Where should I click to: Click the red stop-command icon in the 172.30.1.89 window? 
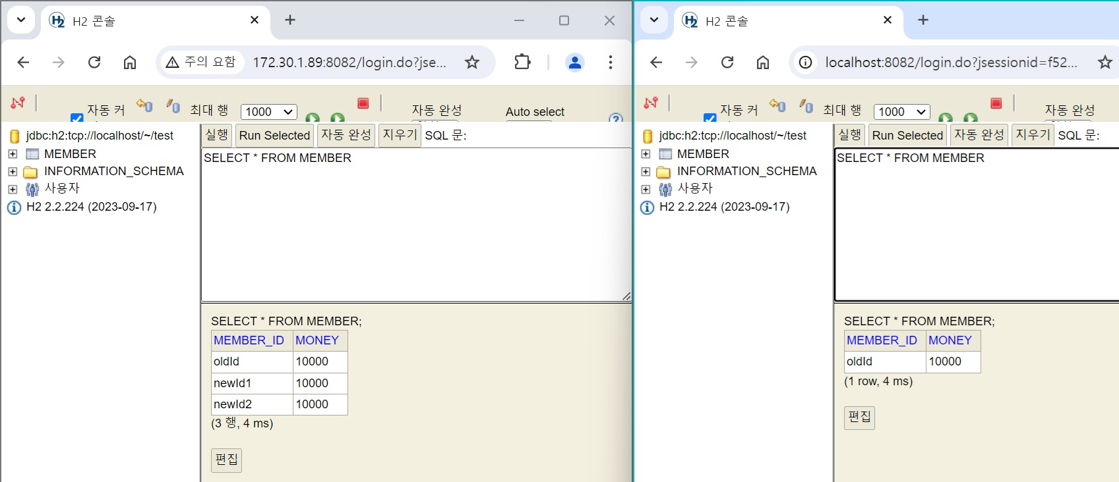coord(363,103)
